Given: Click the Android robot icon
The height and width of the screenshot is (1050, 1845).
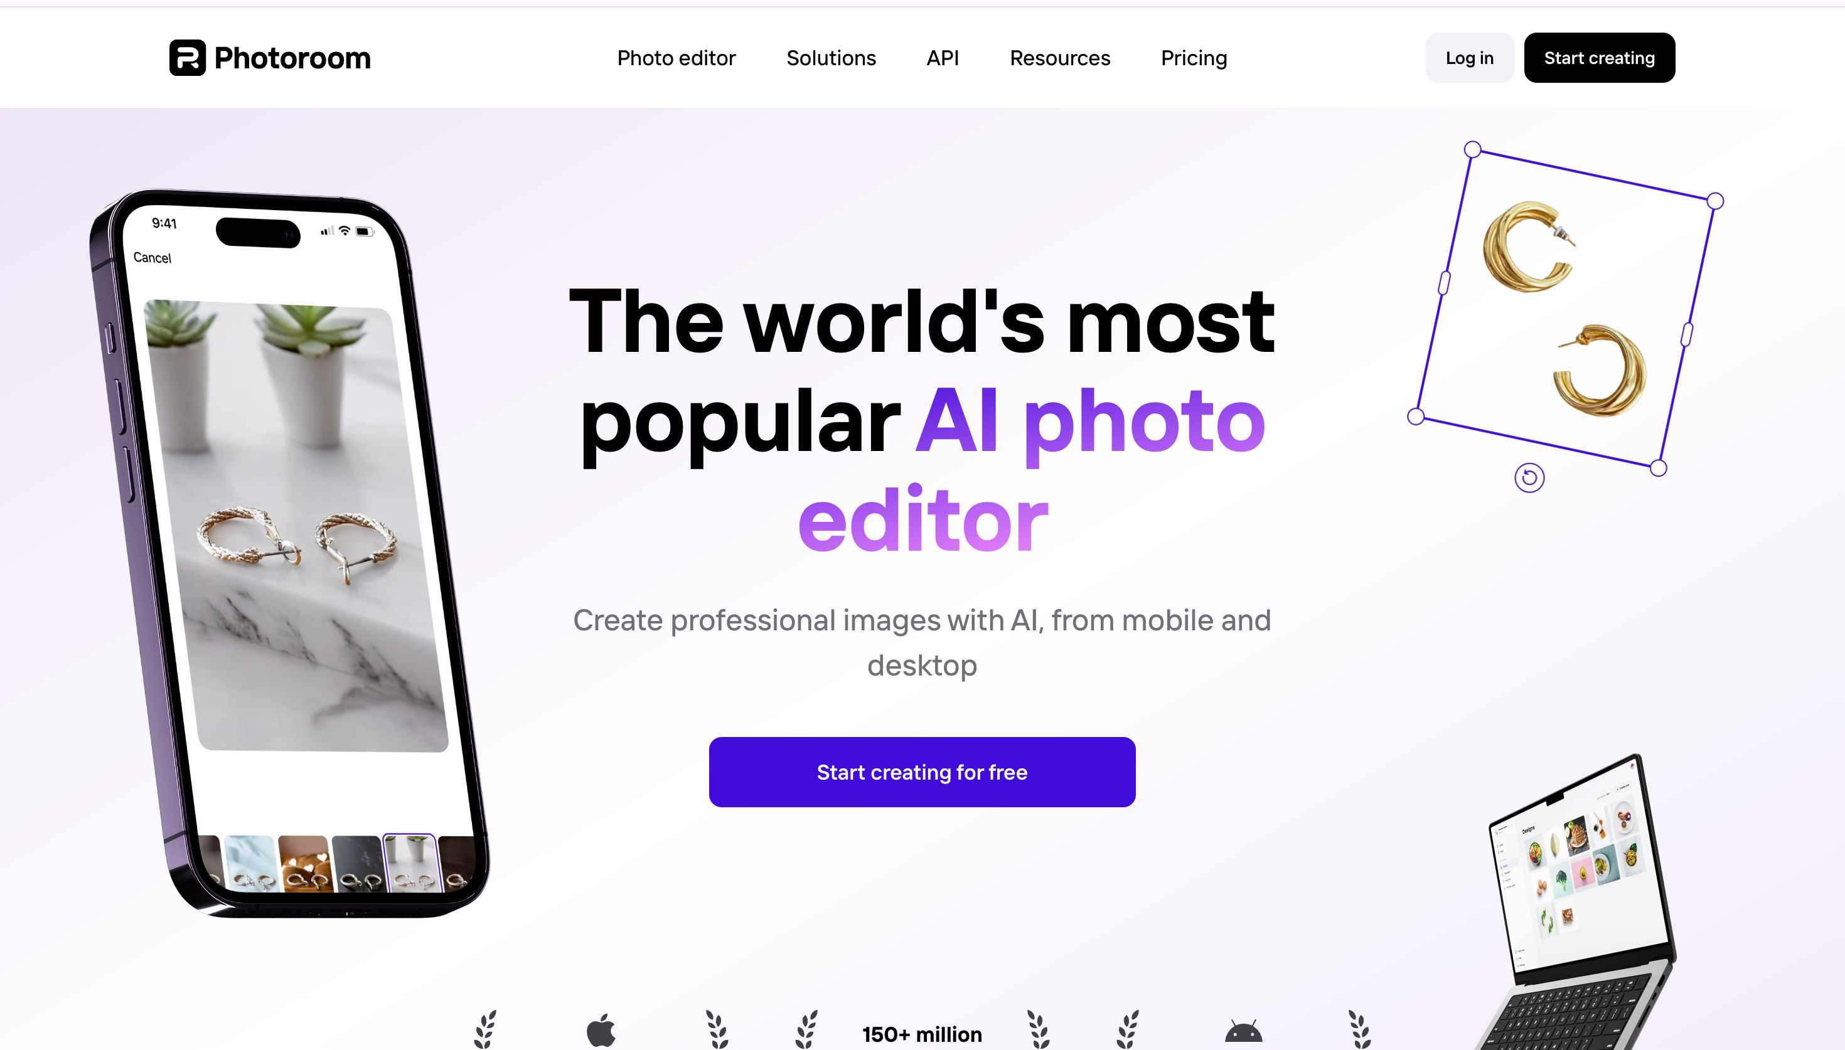Looking at the screenshot, I should 1243,1031.
